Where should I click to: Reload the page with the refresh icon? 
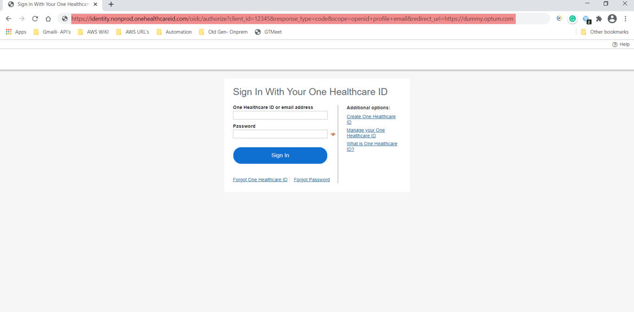pyautogui.click(x=35, y=18)
